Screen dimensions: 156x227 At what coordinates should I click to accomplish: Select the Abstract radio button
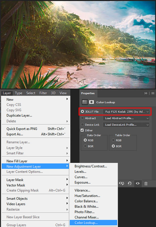click(x=82, y=118)
